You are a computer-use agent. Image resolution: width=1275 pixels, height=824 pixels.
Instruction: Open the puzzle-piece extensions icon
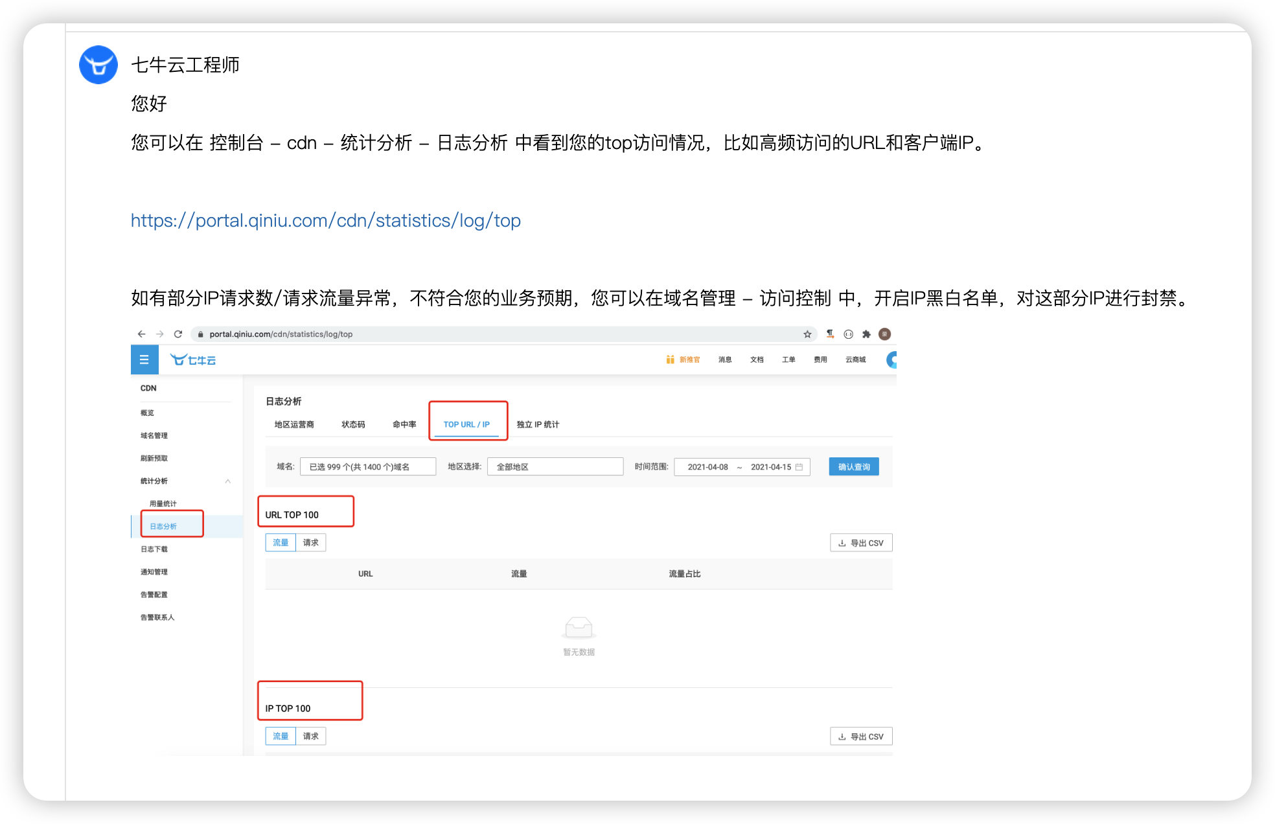point(866,334)
